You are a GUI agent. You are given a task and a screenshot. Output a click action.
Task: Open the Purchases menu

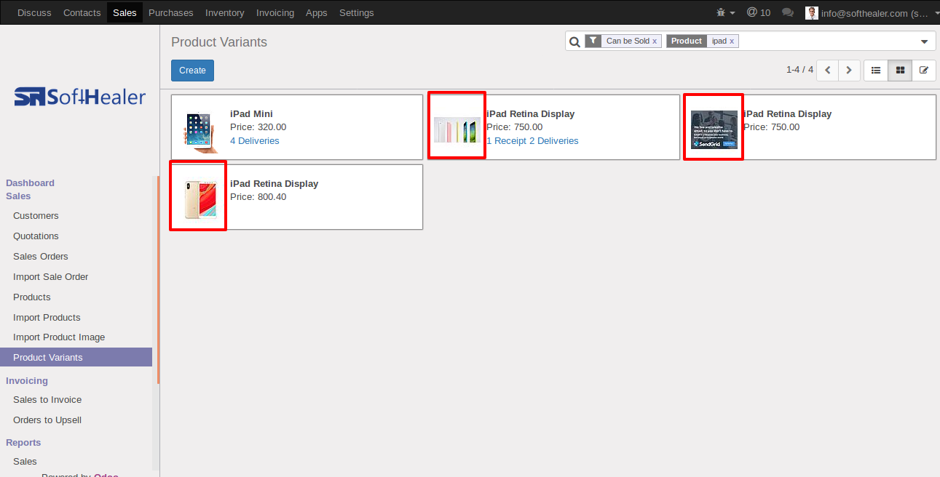point(171,12)
